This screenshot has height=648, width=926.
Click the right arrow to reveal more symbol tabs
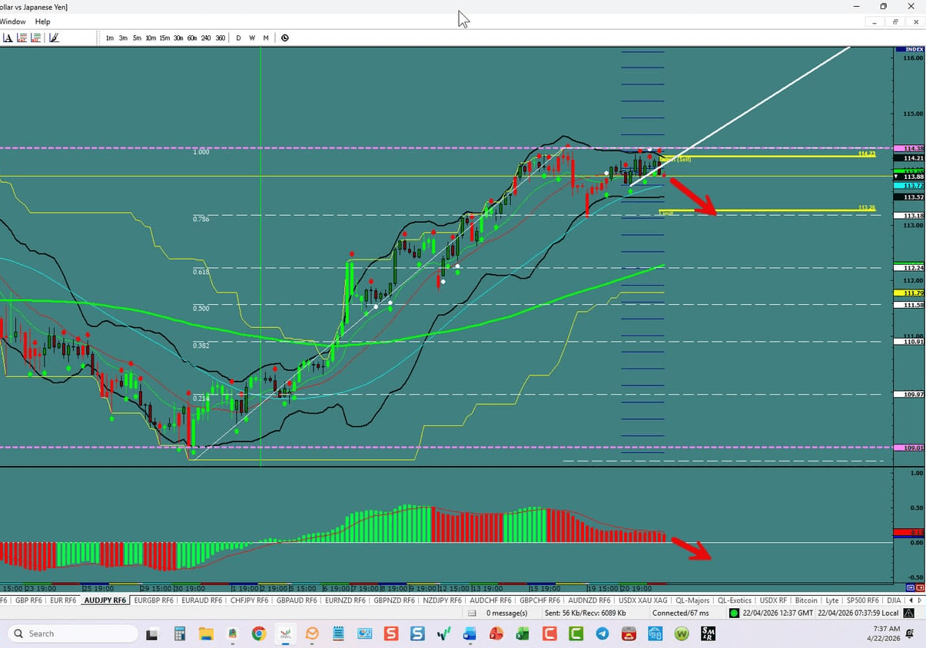click(920, 600)
